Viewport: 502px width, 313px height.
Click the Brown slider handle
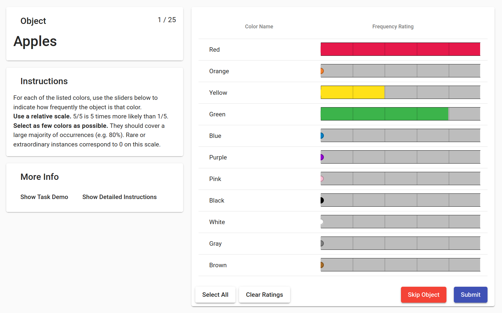coord(321,265)
